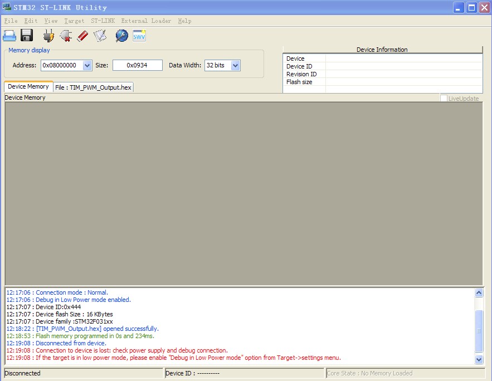
Task: Open the Target menu
Action: point(74,21)
